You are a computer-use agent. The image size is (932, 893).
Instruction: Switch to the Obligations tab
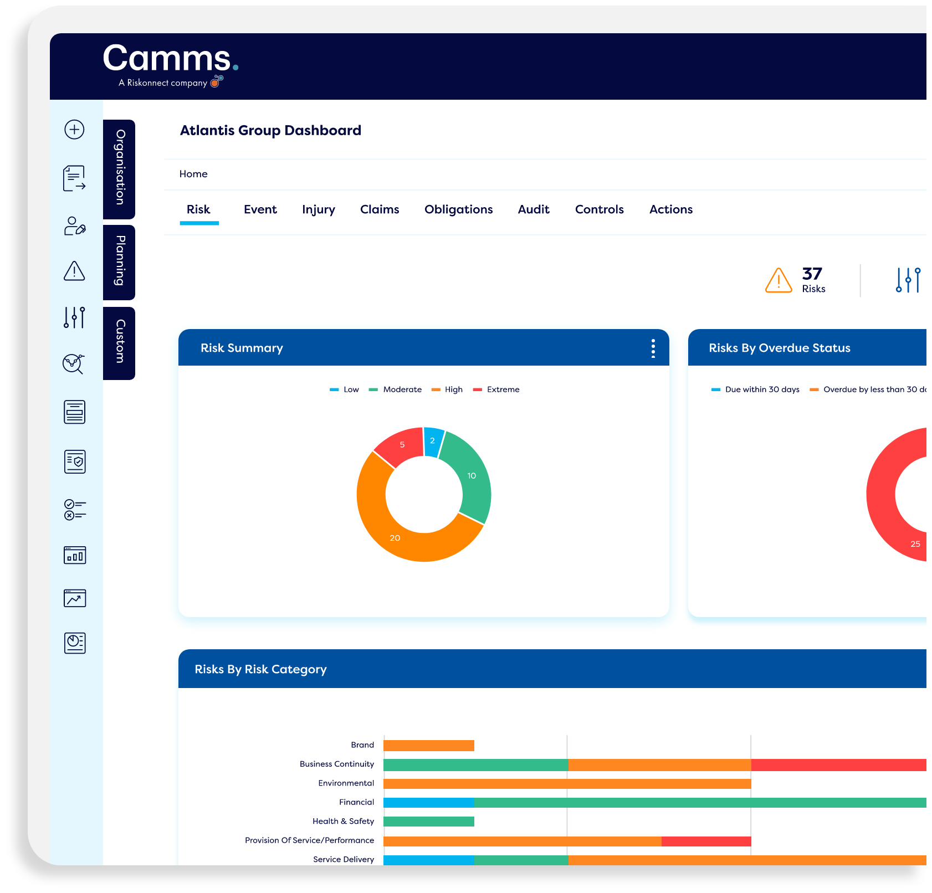point(458,209)
